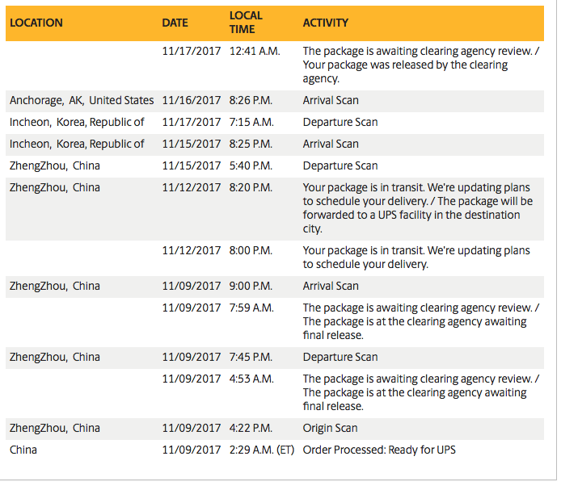
Task: Click the ACTIVITY column header
Action: click(326, 23)
